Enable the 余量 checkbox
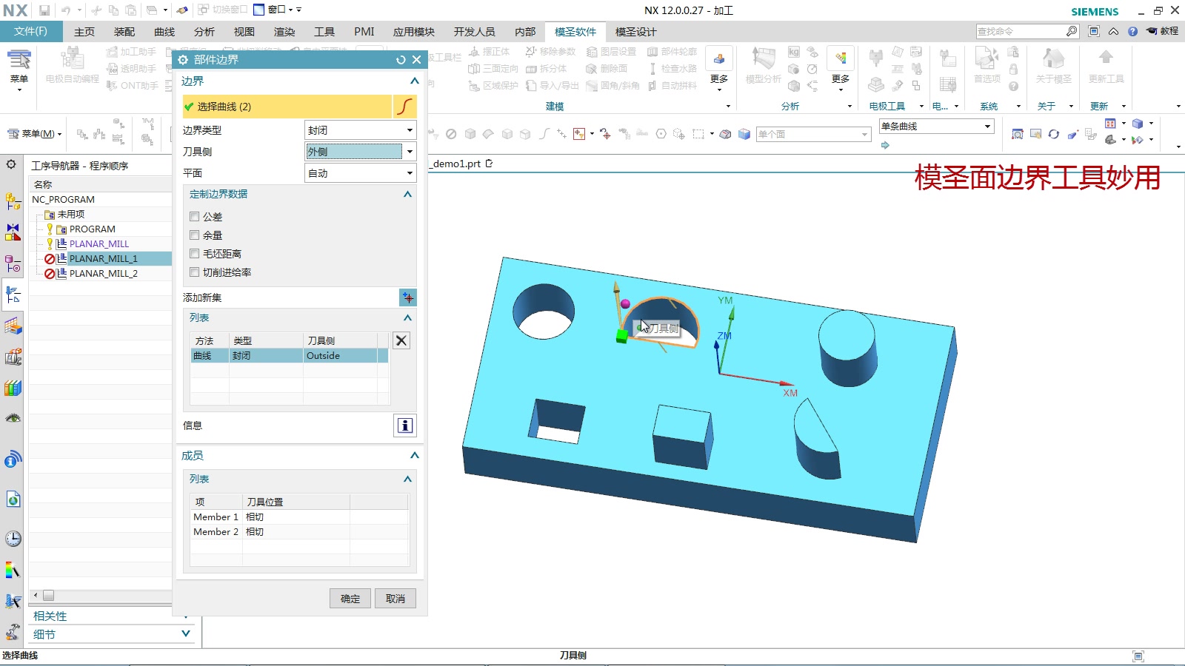Viewport: 1185px width, 666px height. tap(194, 235)
